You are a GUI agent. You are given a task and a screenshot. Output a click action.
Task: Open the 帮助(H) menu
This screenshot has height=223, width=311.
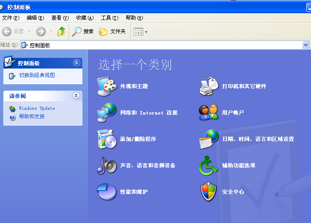[x=134, y=18]
